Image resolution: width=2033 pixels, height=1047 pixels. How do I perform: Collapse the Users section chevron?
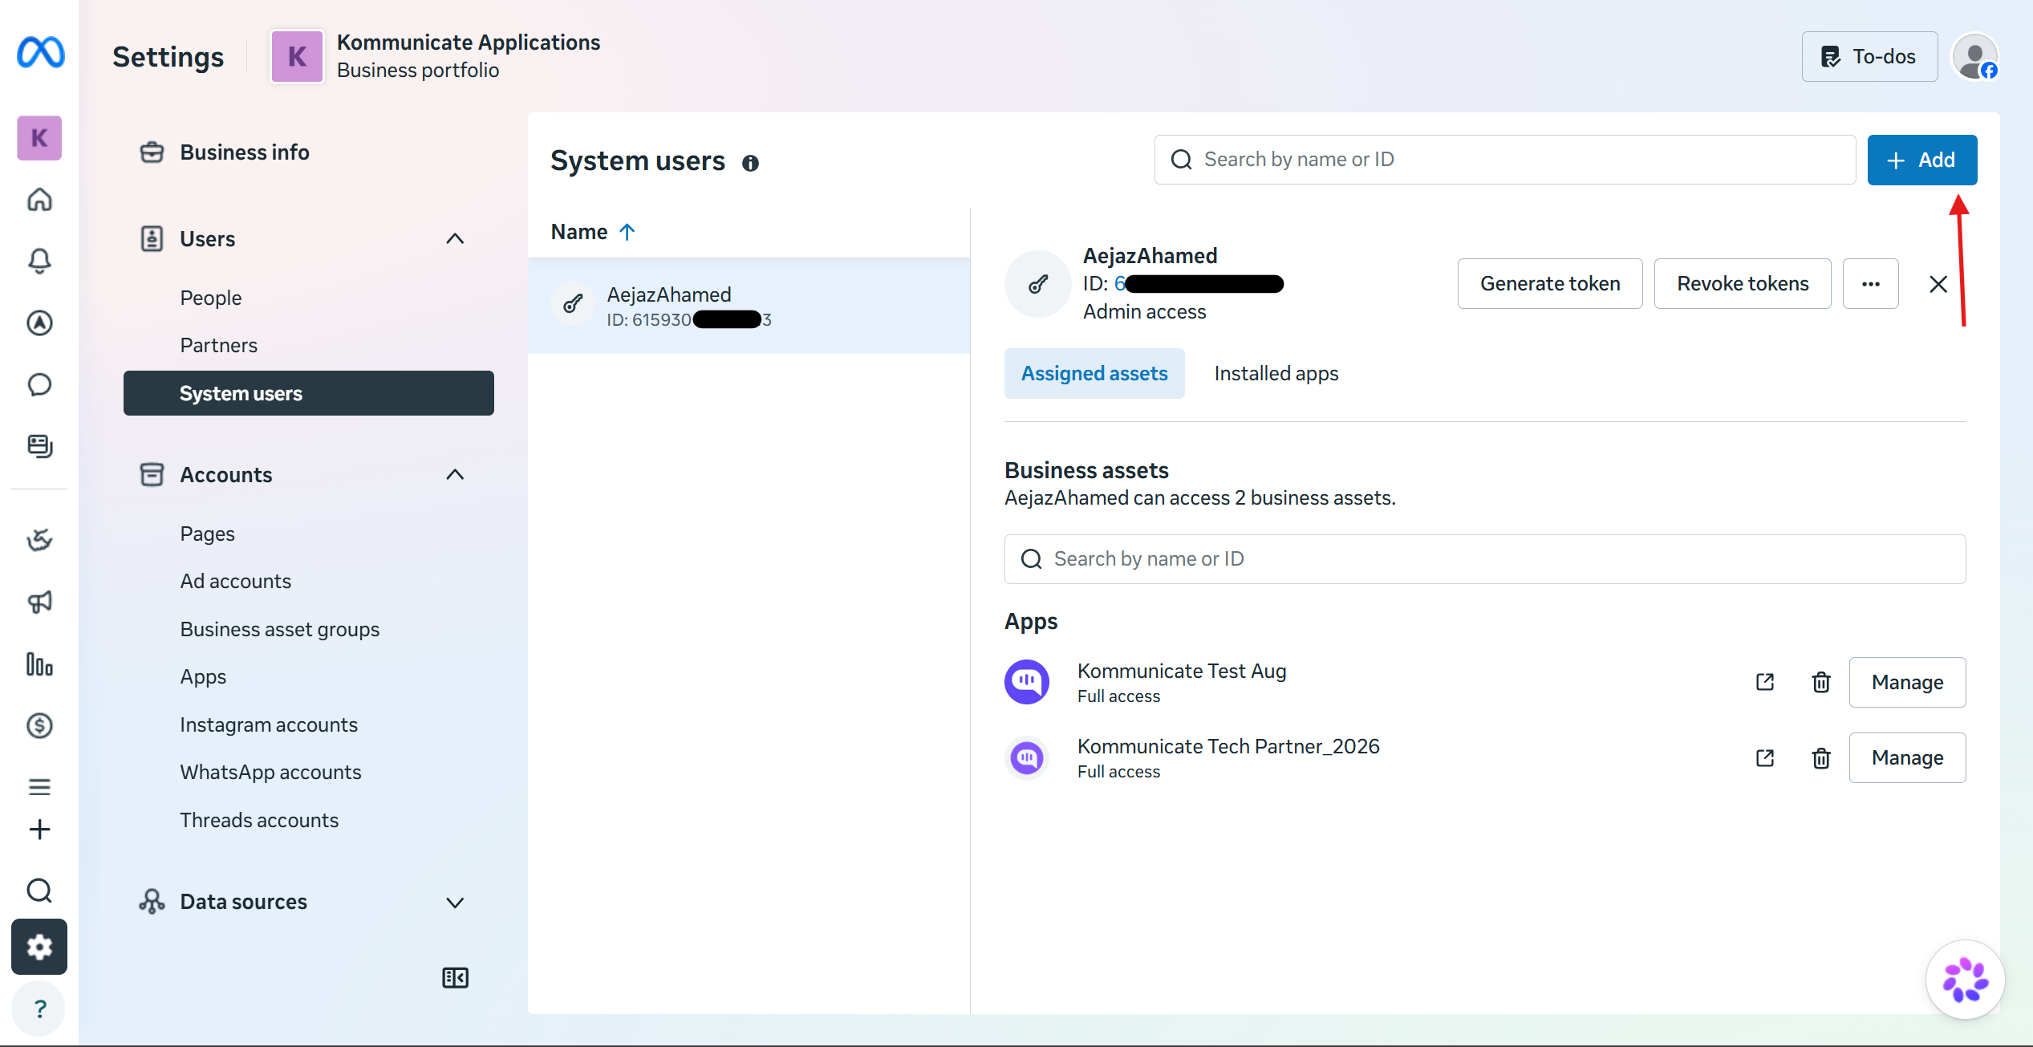pyautogui.click(x=455, y=238)
